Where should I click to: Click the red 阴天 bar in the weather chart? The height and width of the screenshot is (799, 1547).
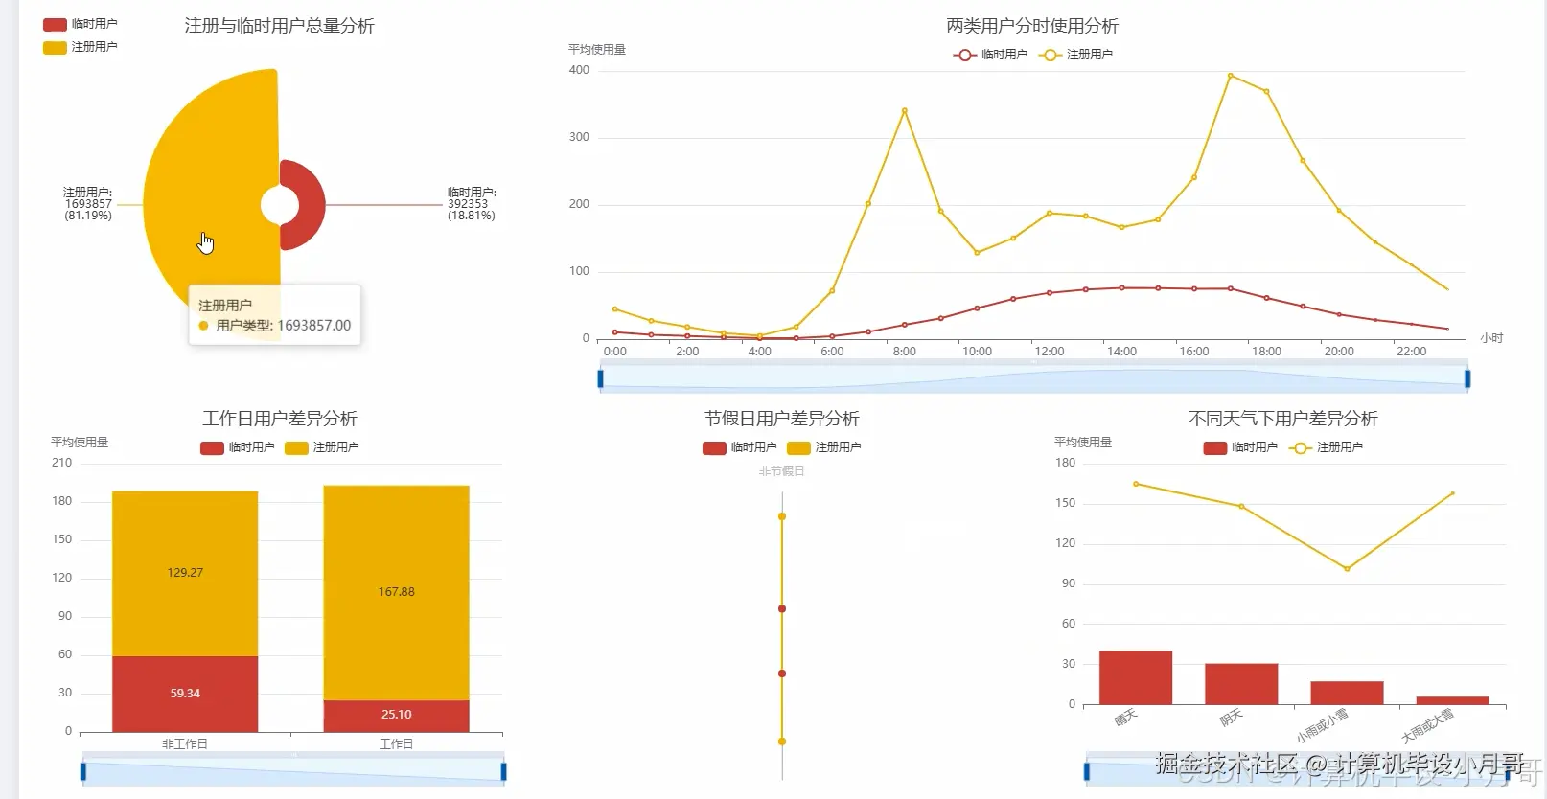[x=1241, y=684]
